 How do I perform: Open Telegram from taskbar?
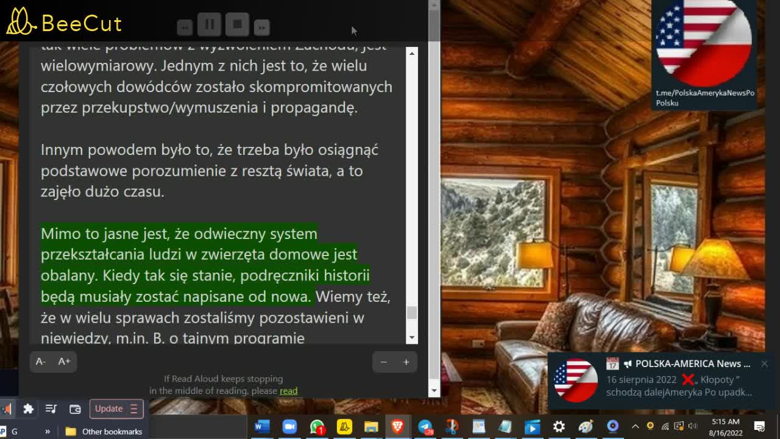pos(425,427)
